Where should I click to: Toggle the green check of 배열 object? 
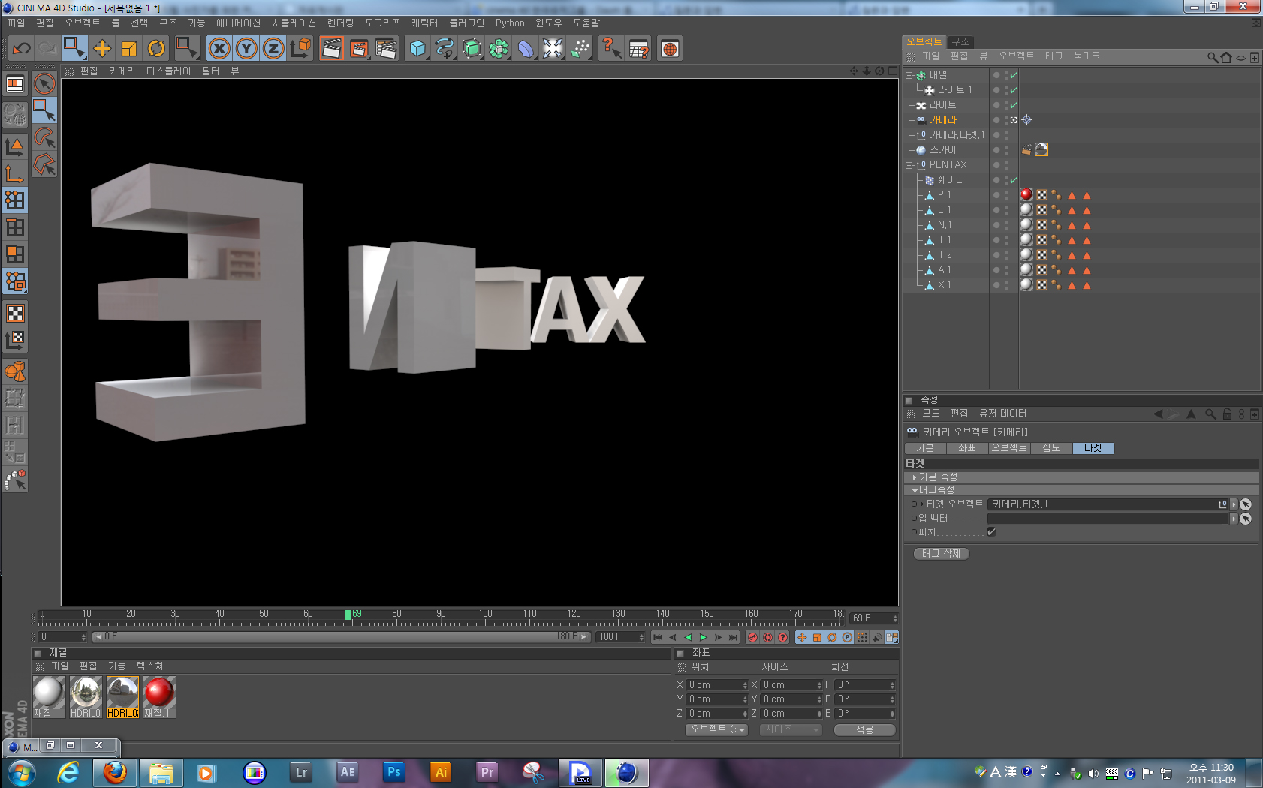point(1014,75)
